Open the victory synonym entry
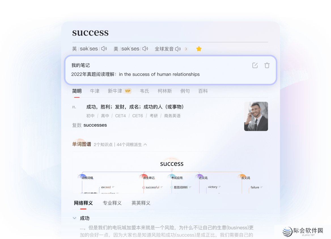Image resolution: width=331 pixels, height=239 pixels. (x=213, y=187)
